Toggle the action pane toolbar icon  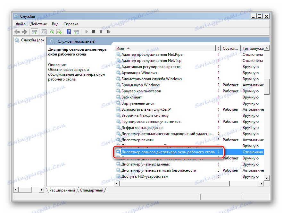point(76,32)
